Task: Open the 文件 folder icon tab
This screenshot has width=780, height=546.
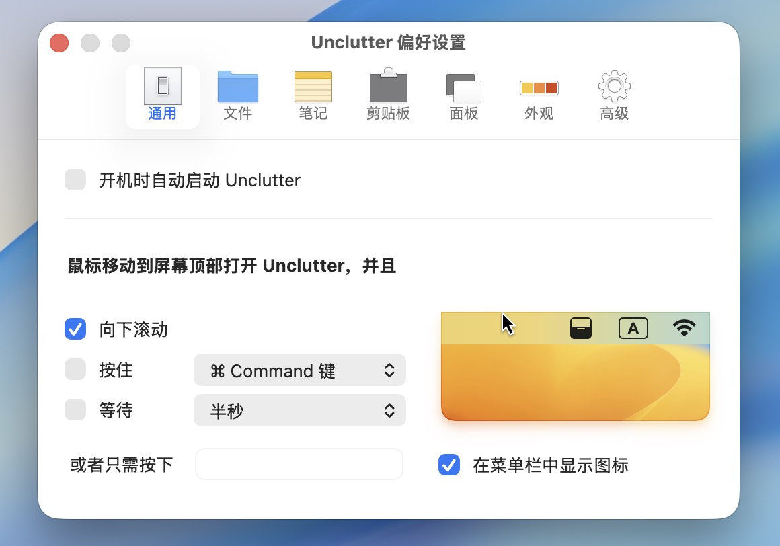Action: coord(237,87)
